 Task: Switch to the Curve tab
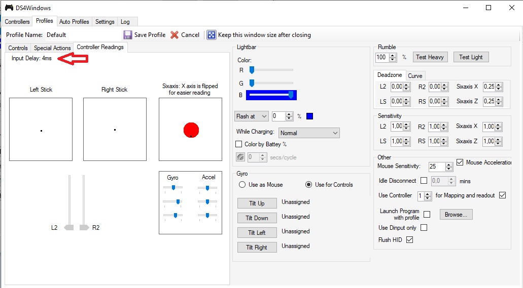point(415,76)
